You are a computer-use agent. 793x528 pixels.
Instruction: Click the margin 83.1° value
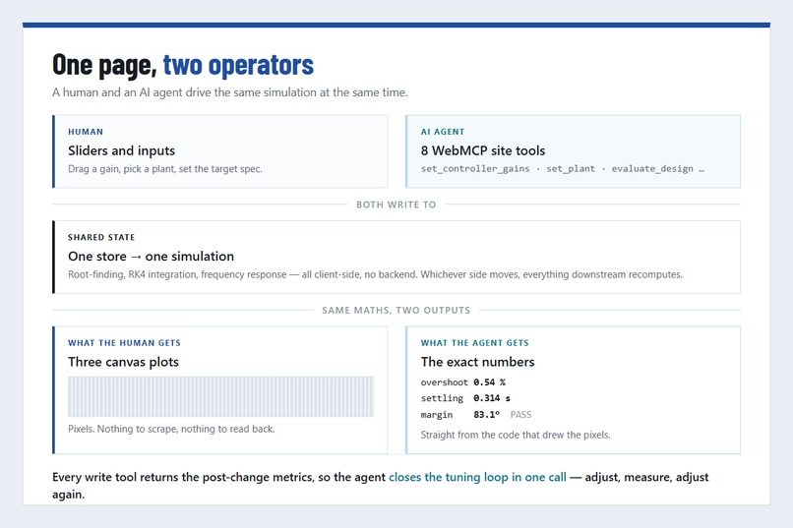point(486,415)
